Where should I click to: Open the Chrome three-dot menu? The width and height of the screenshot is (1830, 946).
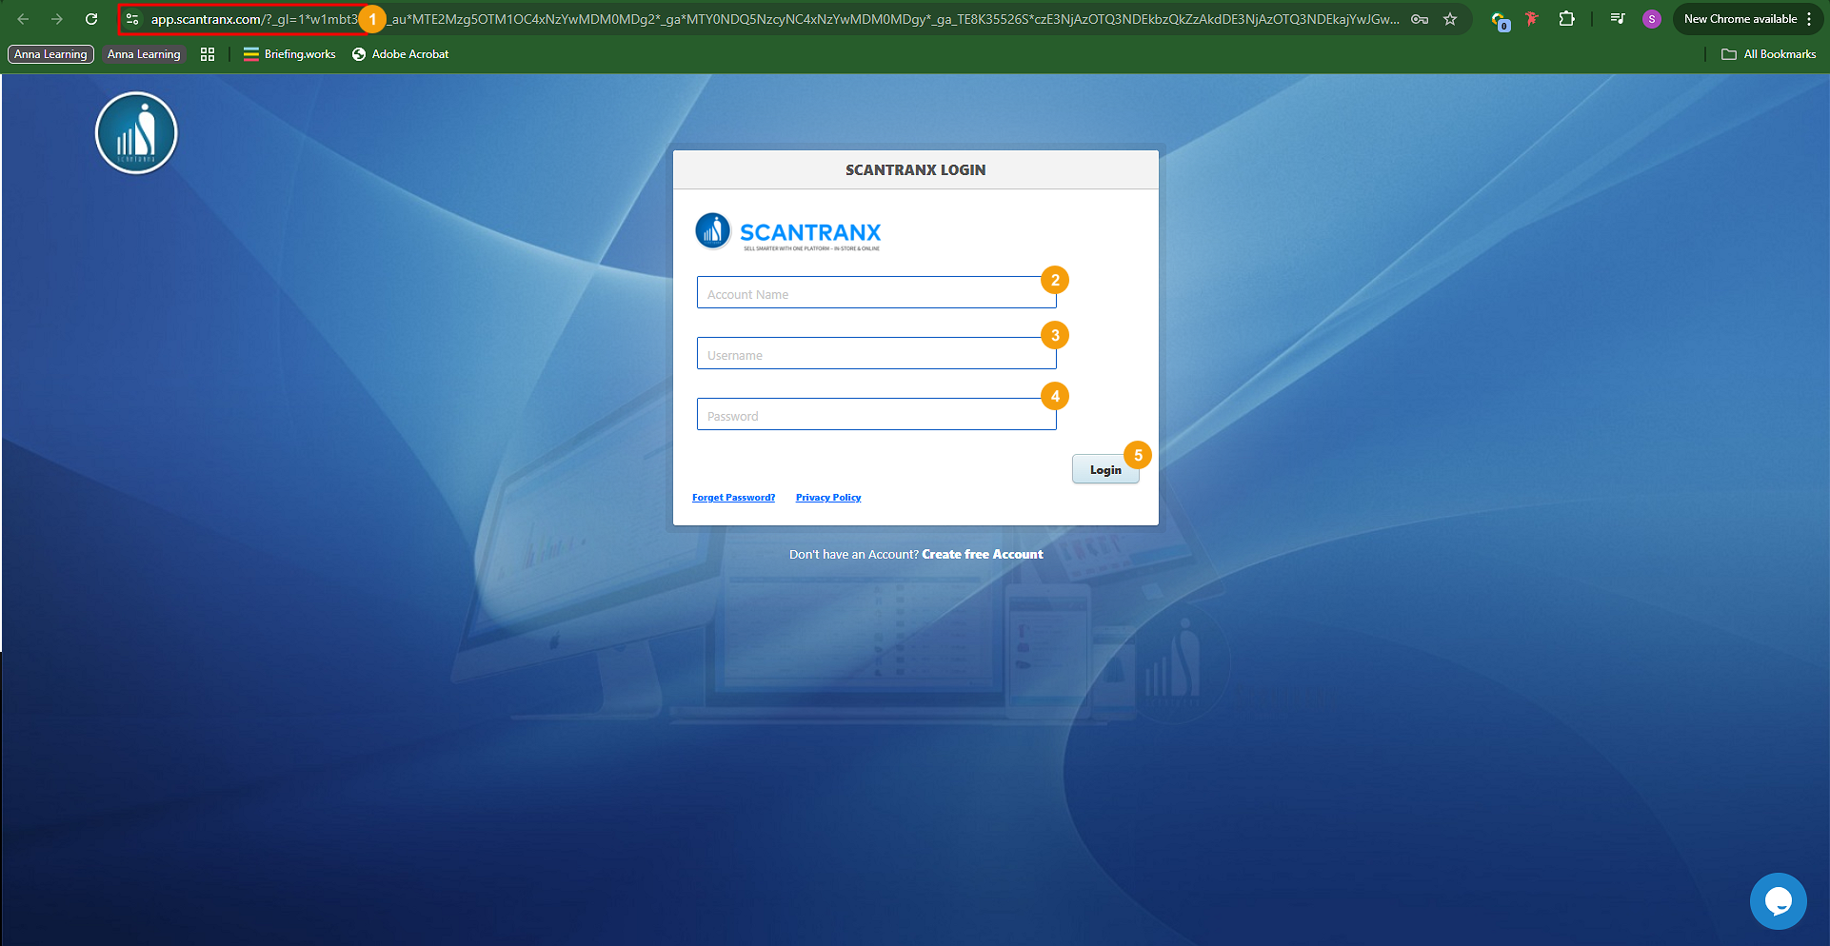(x=1809, y=19)
